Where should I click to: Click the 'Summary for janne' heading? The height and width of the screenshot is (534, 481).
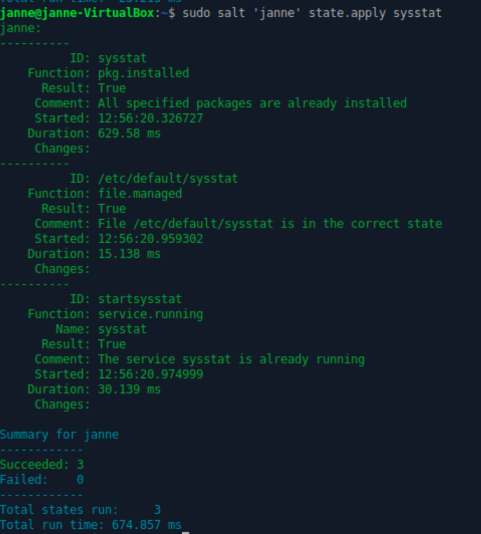59,435
